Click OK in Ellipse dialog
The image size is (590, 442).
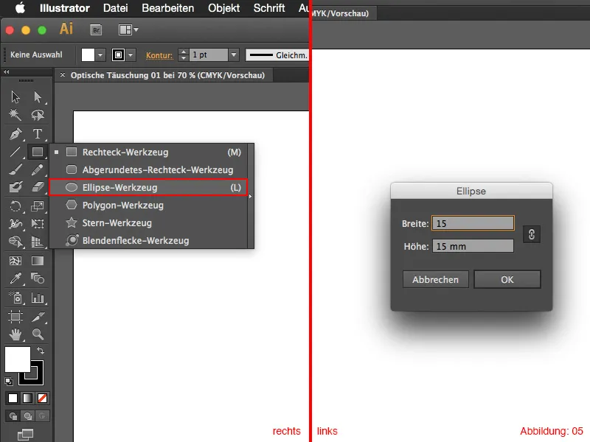[507, 279]
